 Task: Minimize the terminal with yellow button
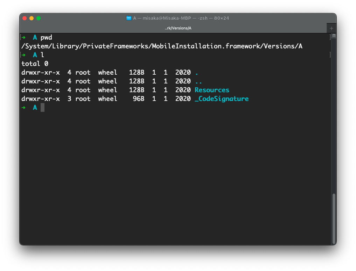coord(32,18)
